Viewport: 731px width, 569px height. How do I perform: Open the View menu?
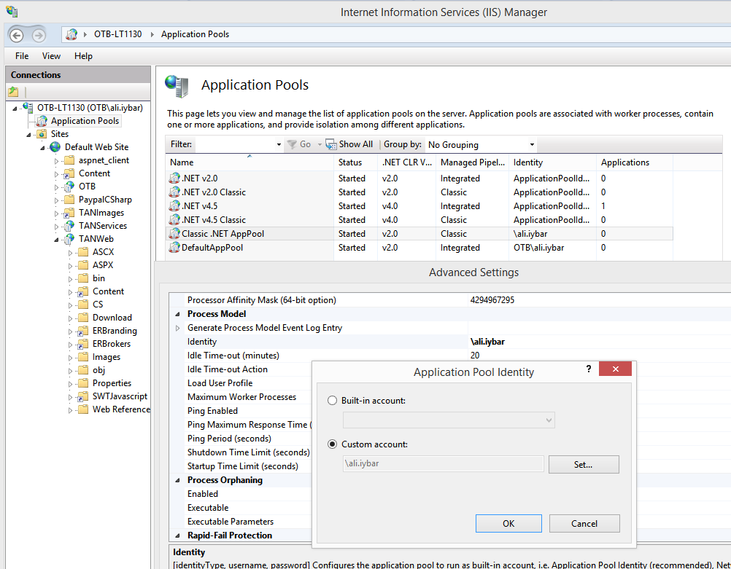[x=51, y=56]
